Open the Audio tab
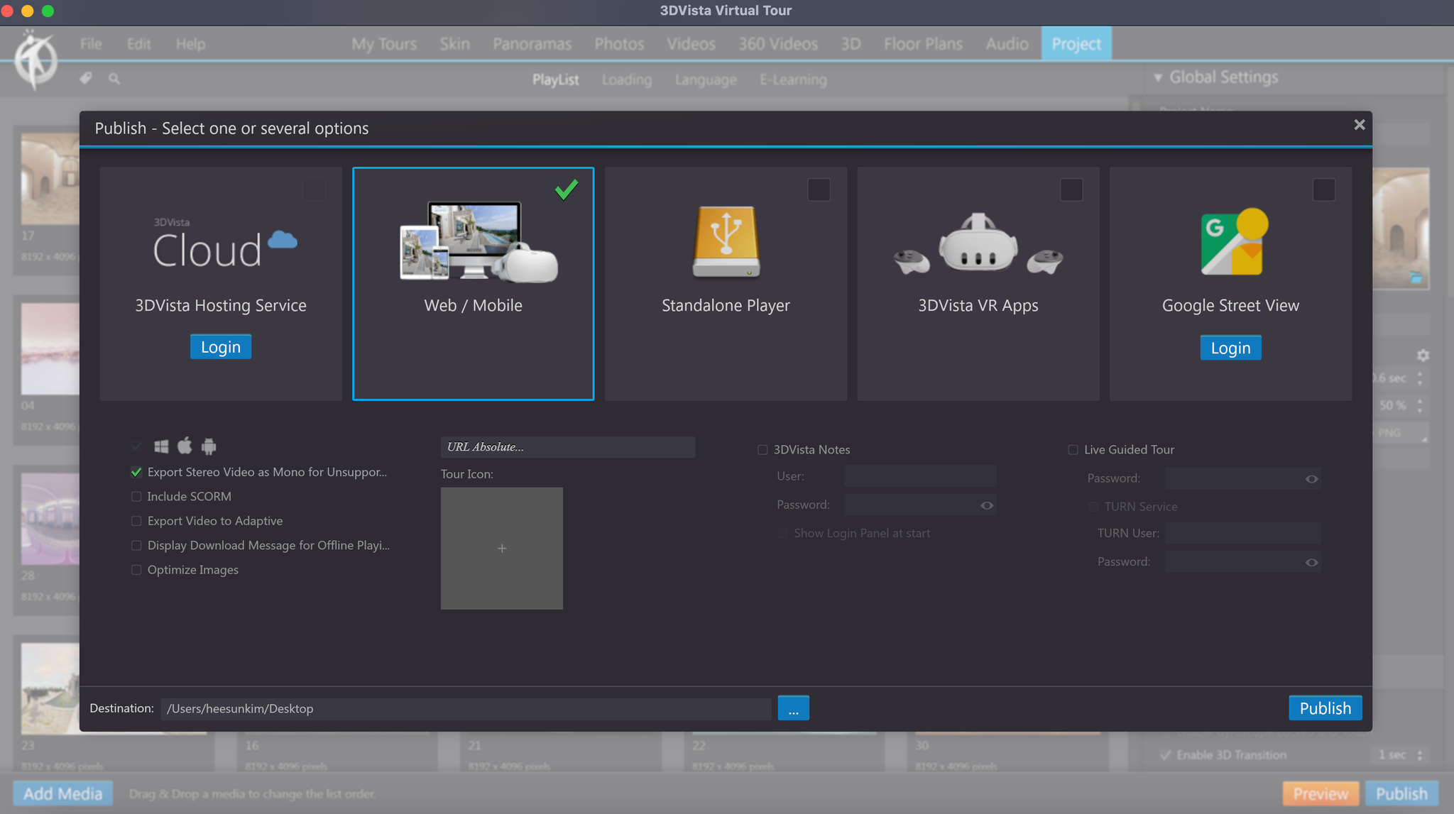This screenshot has width=1454, height=814. coord(1007,44)
